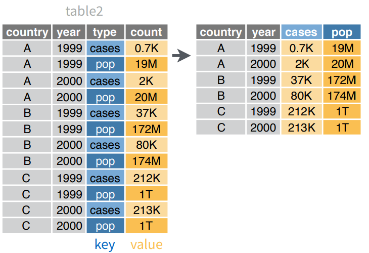Click the 0.7K cell in the count column
The image size is (369, 253).
[147, 48]
